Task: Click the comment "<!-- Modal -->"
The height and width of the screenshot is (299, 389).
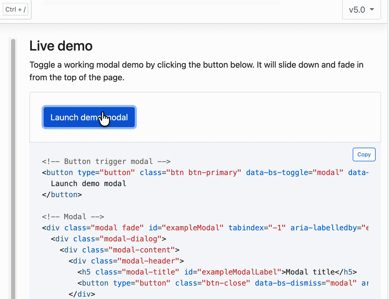Action: pos(73,217)
